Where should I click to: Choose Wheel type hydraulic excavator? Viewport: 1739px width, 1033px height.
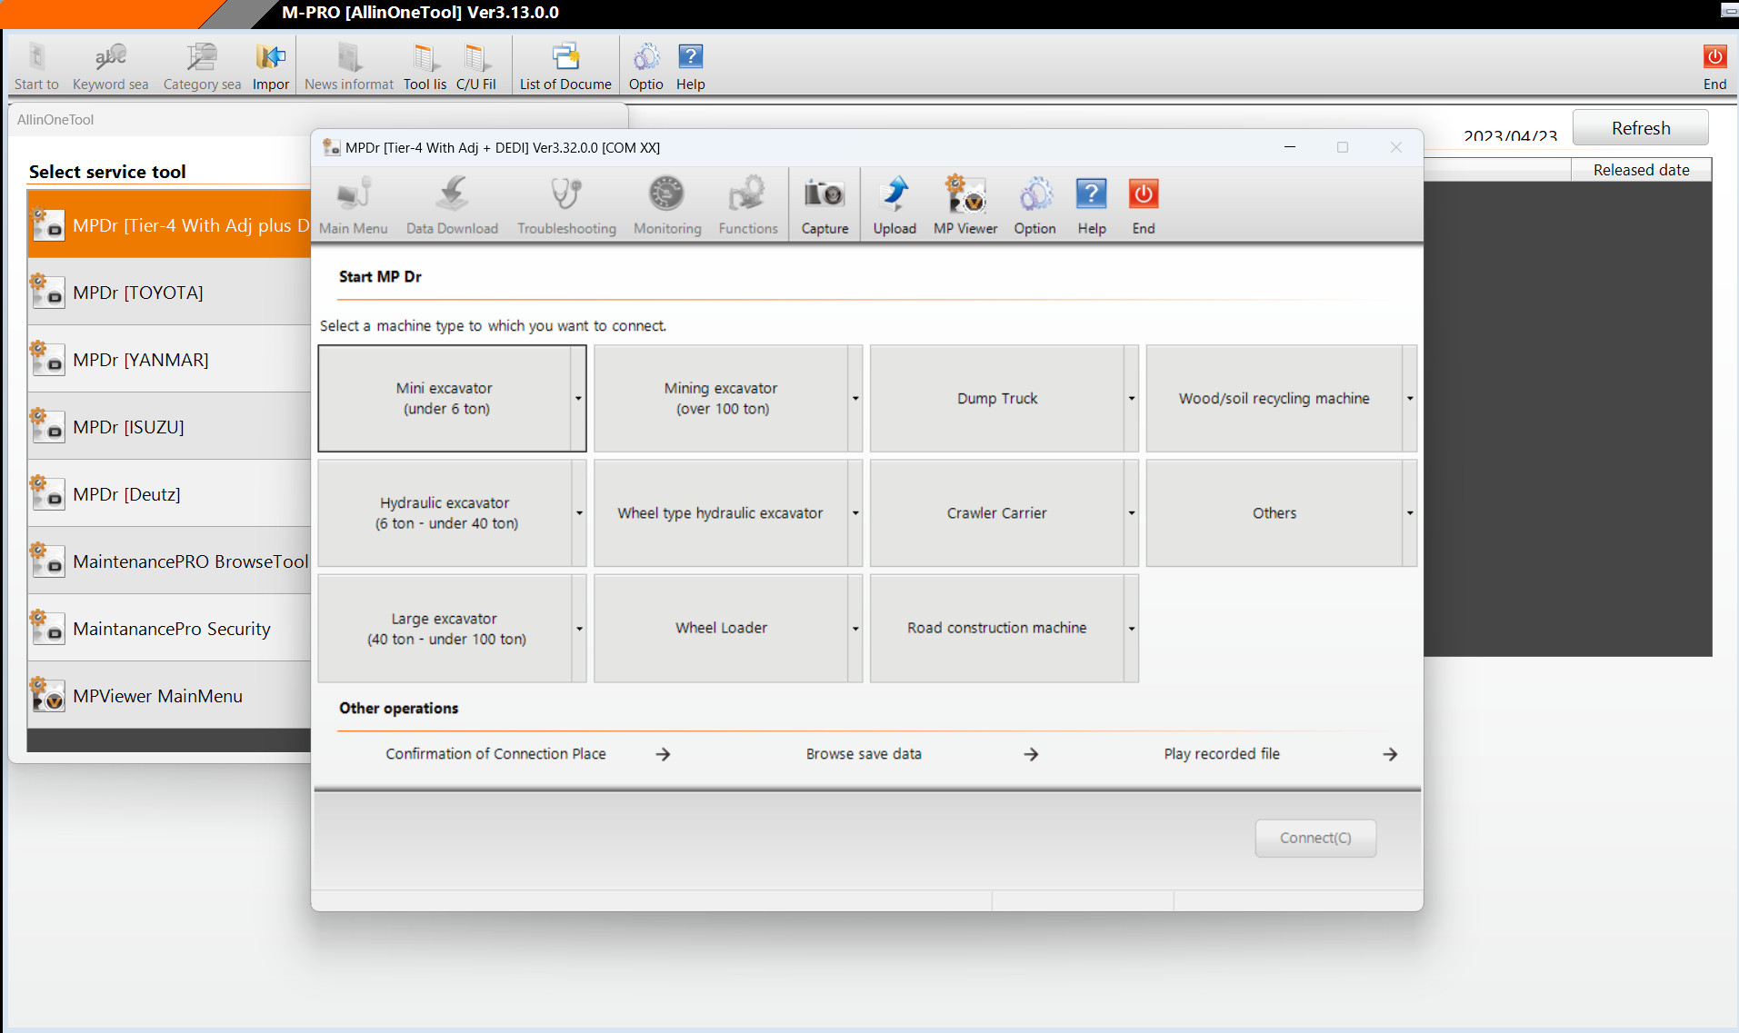(721, 512)
